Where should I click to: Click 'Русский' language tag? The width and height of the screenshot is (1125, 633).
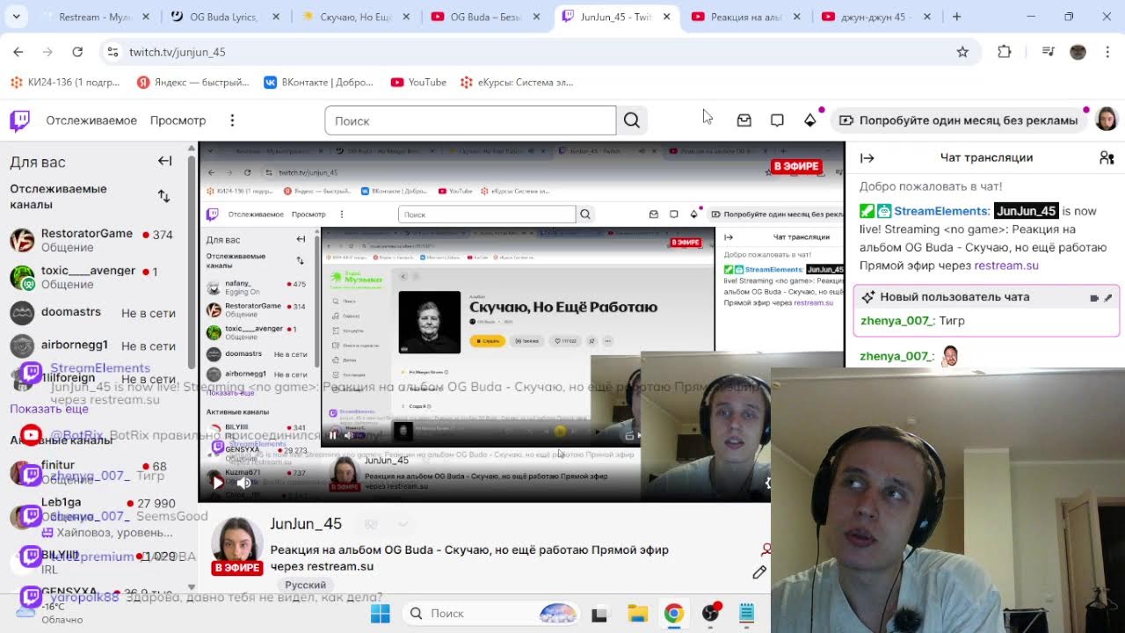point(306,585)
